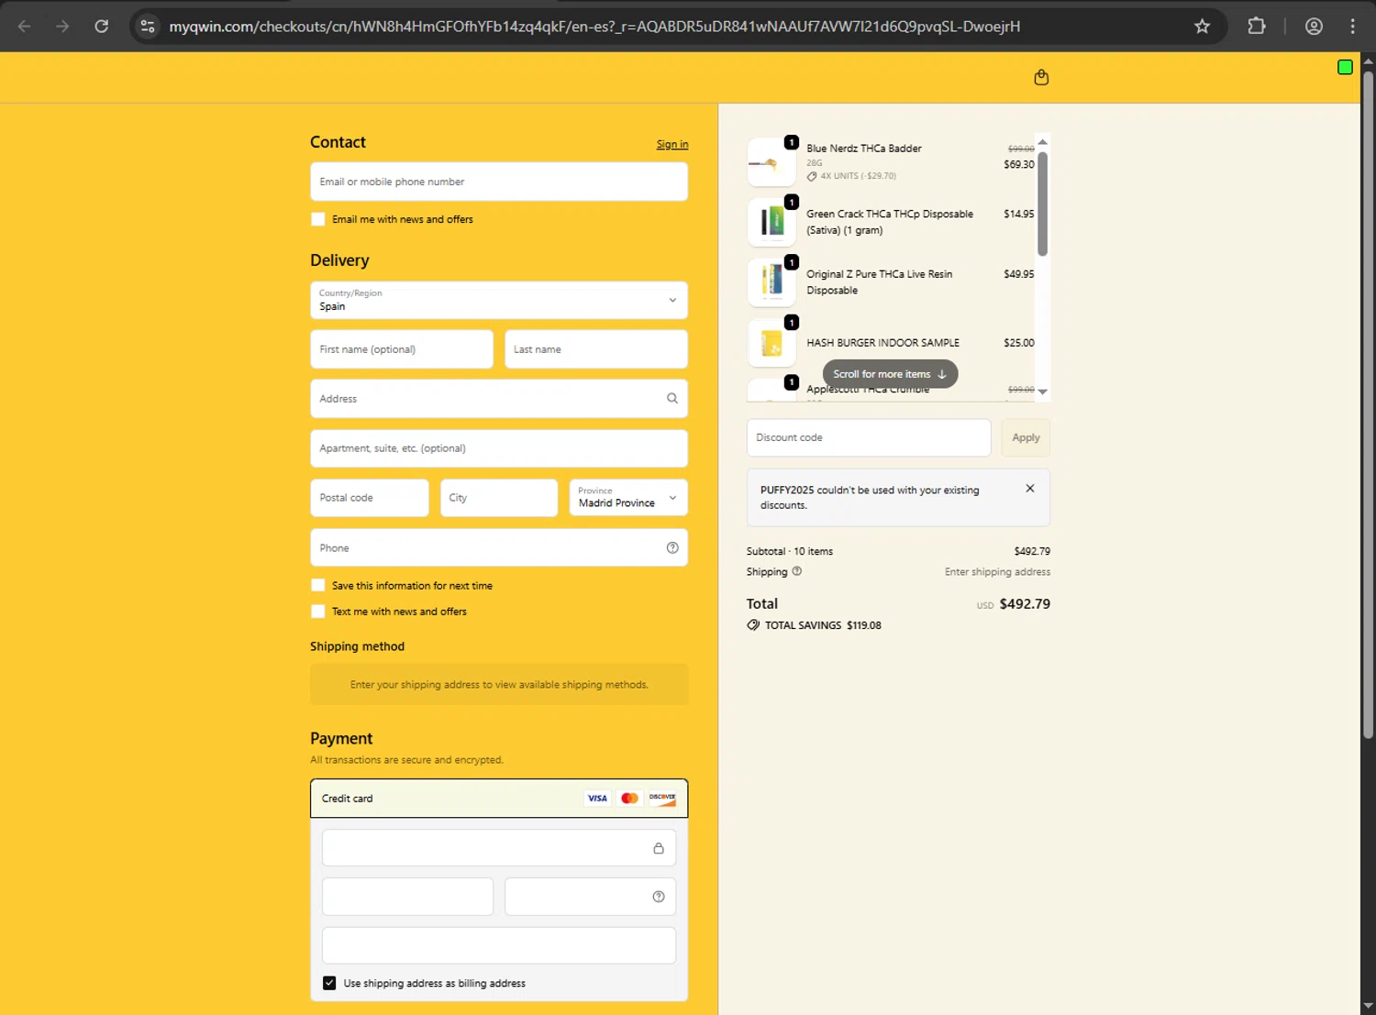Open shipping info help icon

[x=796, y=571]
